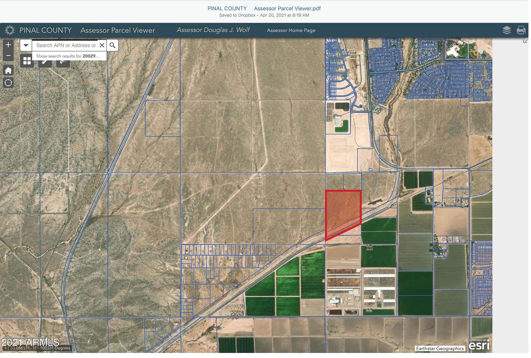The height and width of the screenshot is (358, 531).
Task: Open the Assessor Home Page
Action: pos(291,30)
